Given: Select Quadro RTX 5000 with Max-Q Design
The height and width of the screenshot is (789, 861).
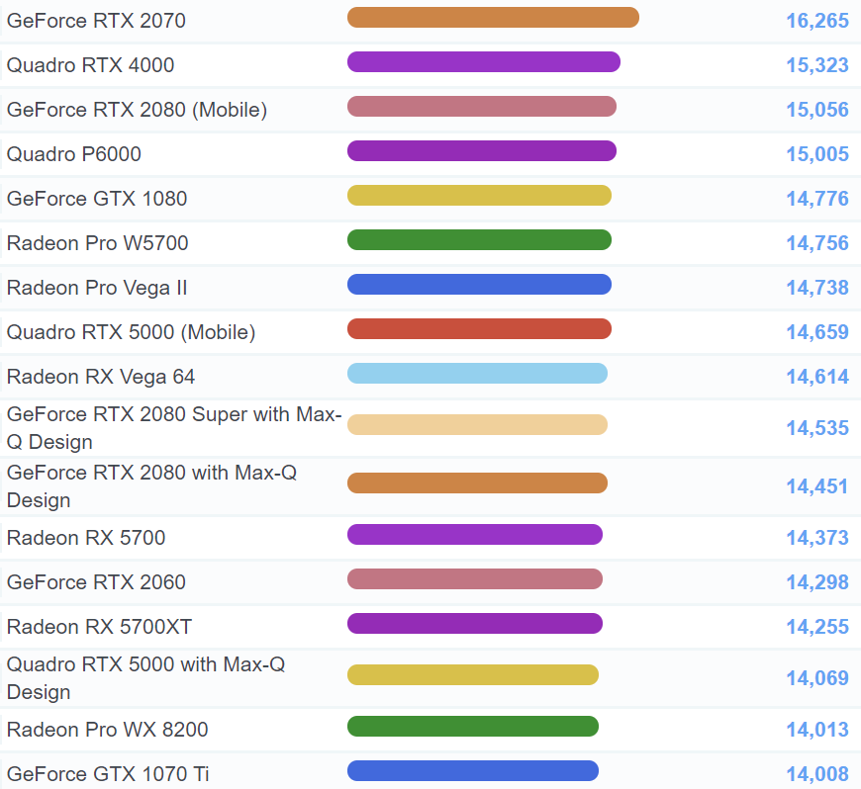Looking at the screenshot, I should pos(146,678).
